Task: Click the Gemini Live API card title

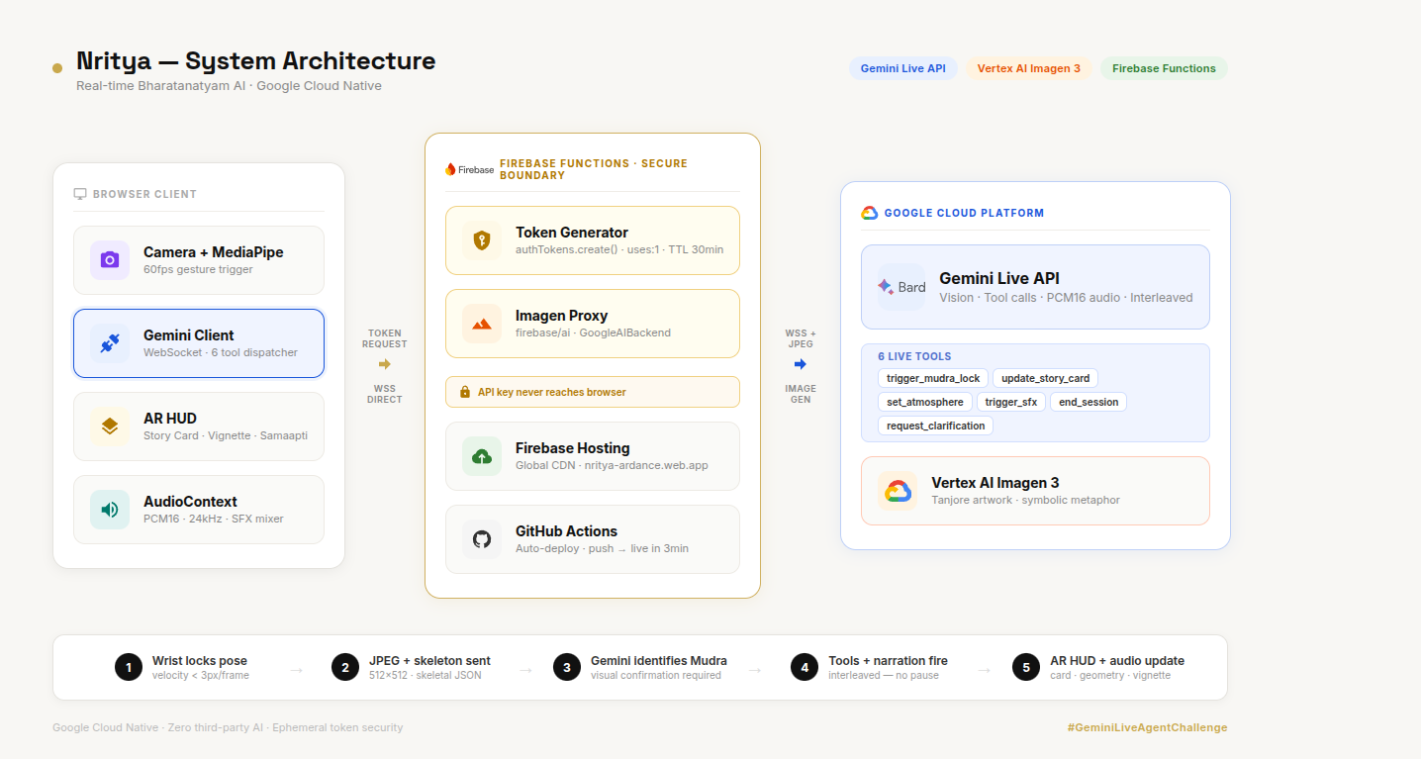Action: click(x=999, y=279)
